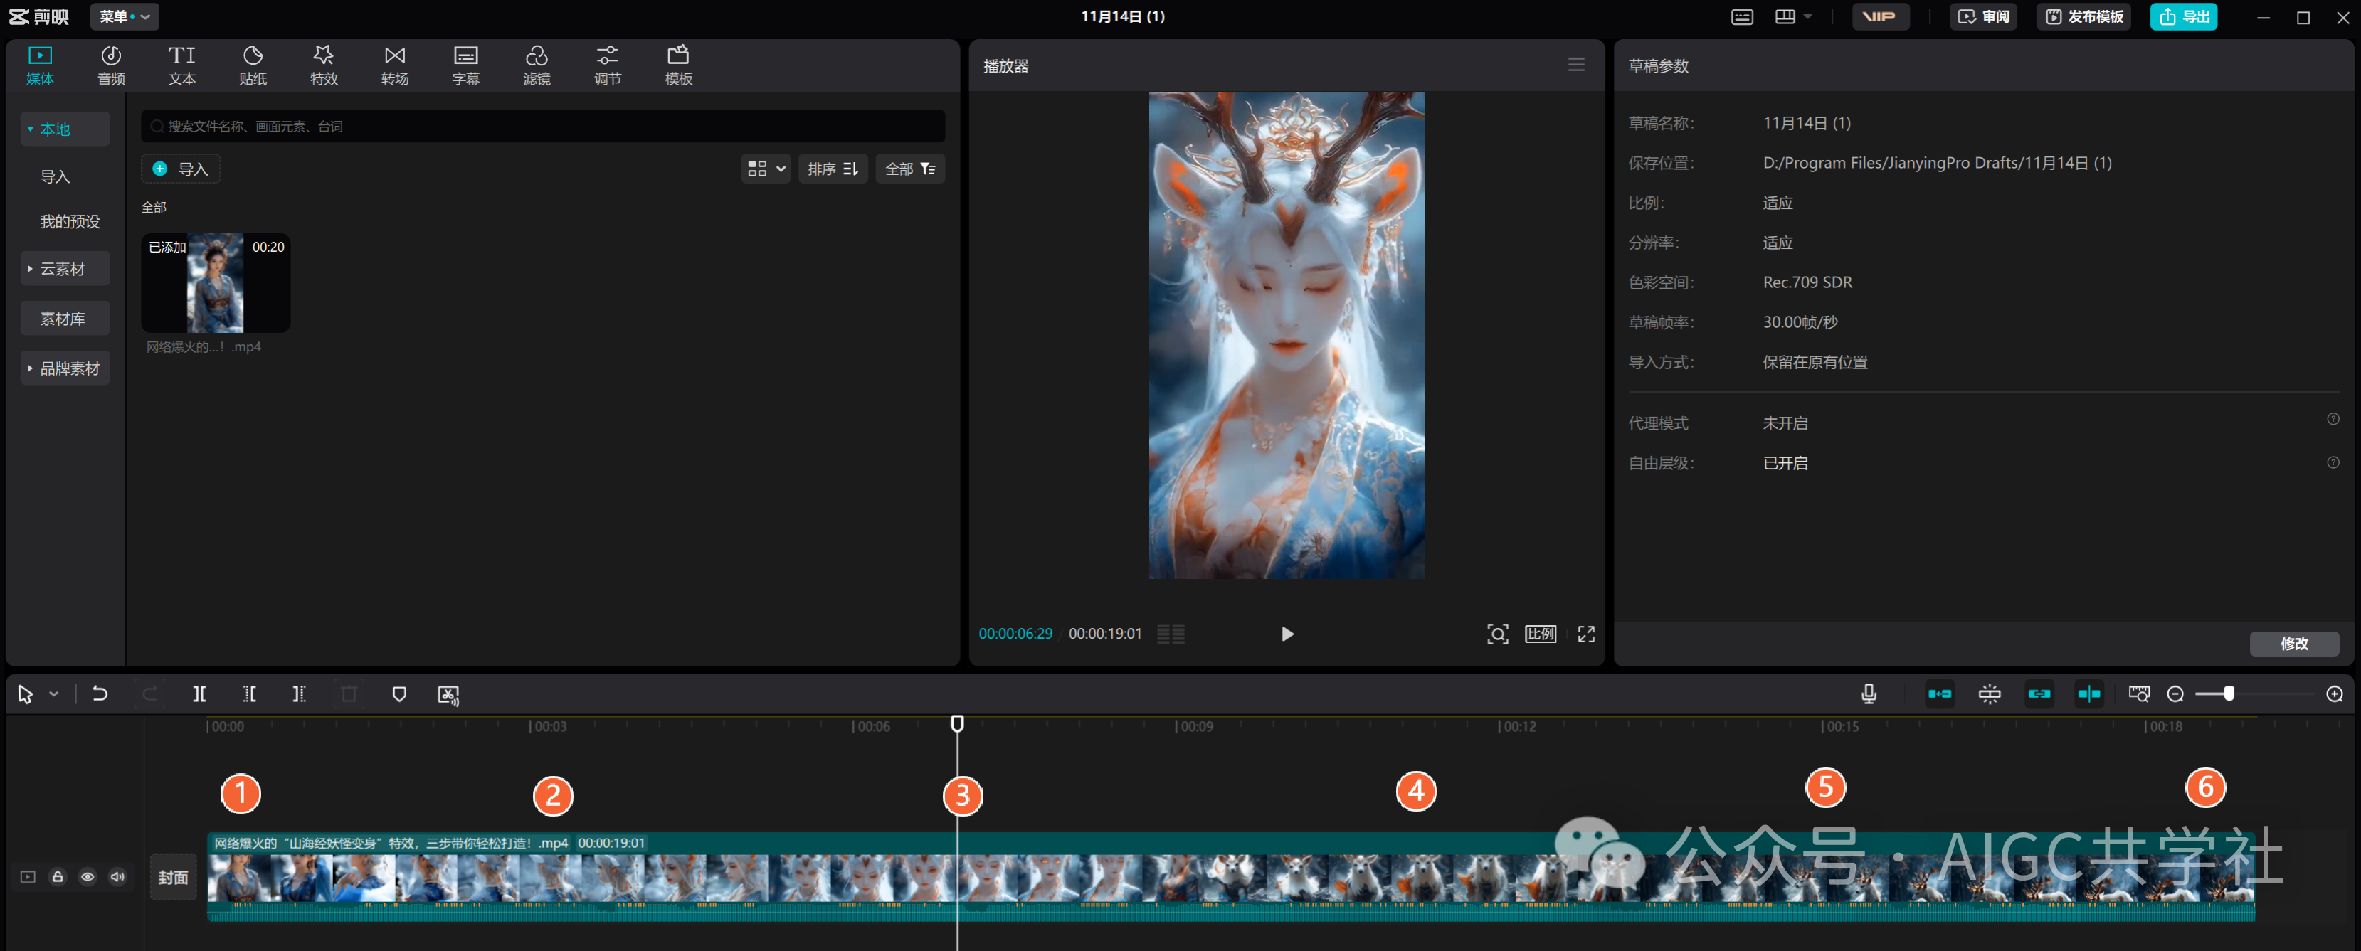Click the timeline zoom out icon

(x=2174, y=694)
